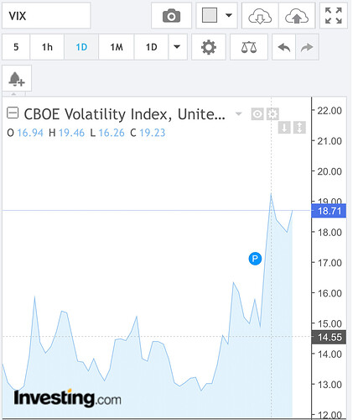Click the VIX symbol input field

pyautogui.click(x=46, y=16)
